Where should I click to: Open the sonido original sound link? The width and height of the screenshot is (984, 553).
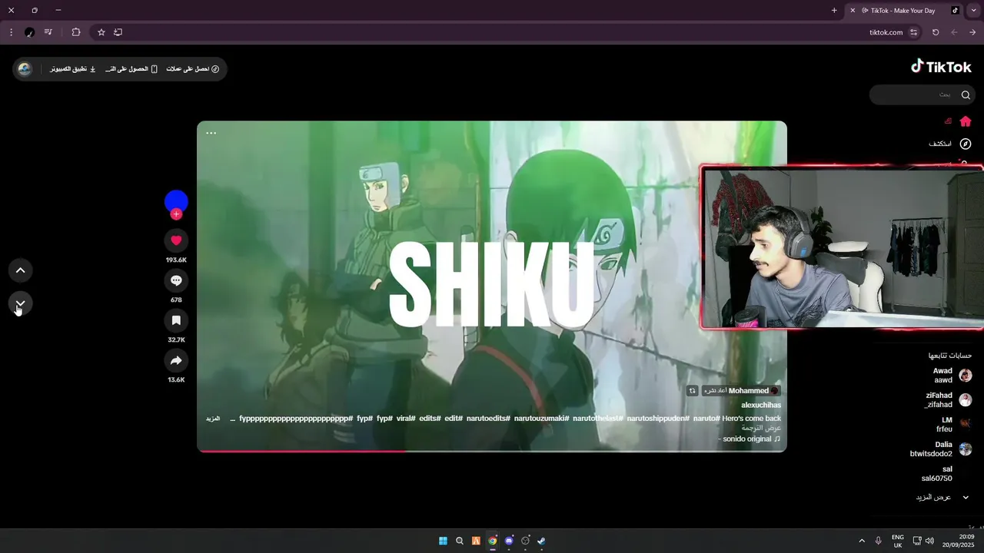click(750, 439)
